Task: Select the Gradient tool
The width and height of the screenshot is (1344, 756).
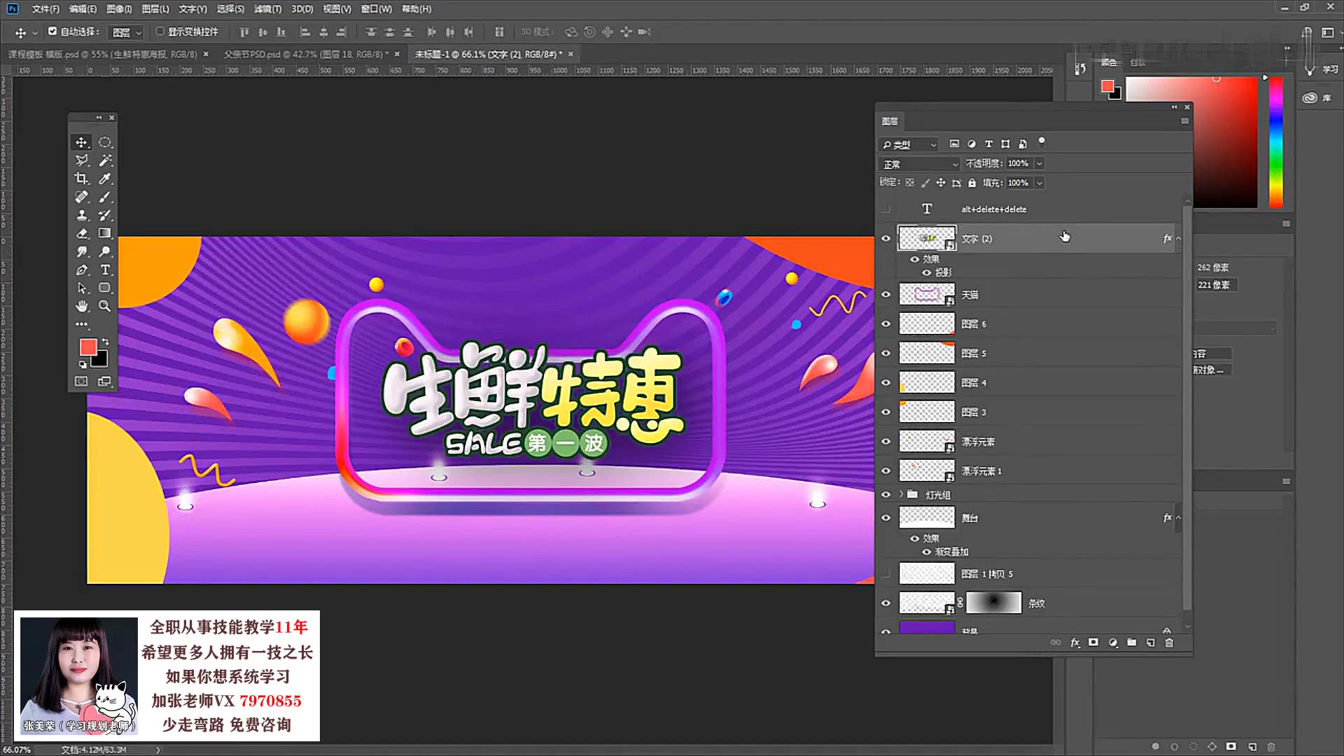Action: click(x=105, y=233)
